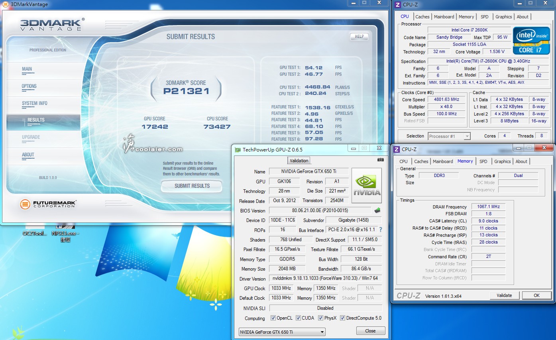The height and width of the screenshot is (340, 556).
Task: Select RESULTS in 3DMark Vantage menu
Action: 43,122
